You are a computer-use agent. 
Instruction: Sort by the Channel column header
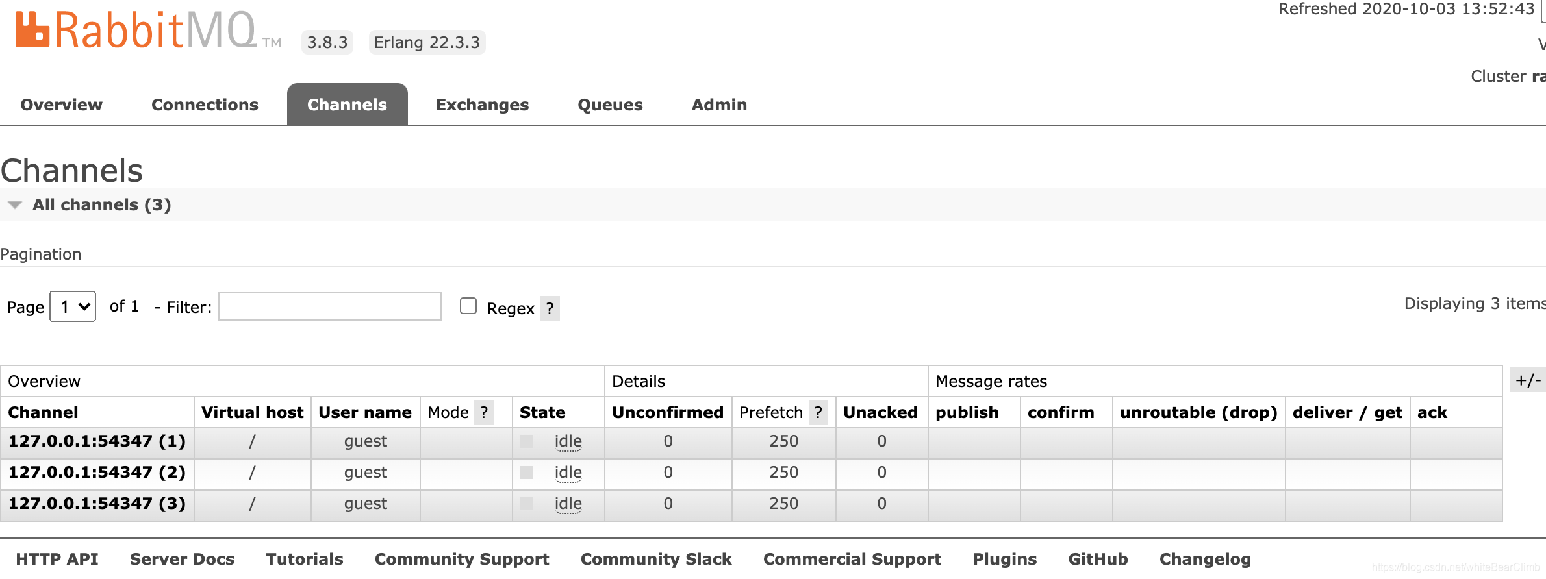tap(43, 412)
